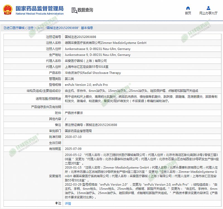
Task: Click National Medical Products Administration subtitle
Action: pyautogui.click(x=39, y=14)
